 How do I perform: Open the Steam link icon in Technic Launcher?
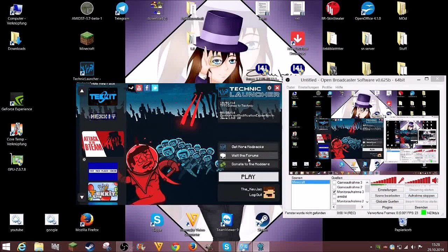(x=131, y=88)
